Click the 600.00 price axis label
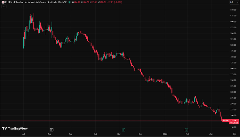240x137 pixels. coord(233,22)
